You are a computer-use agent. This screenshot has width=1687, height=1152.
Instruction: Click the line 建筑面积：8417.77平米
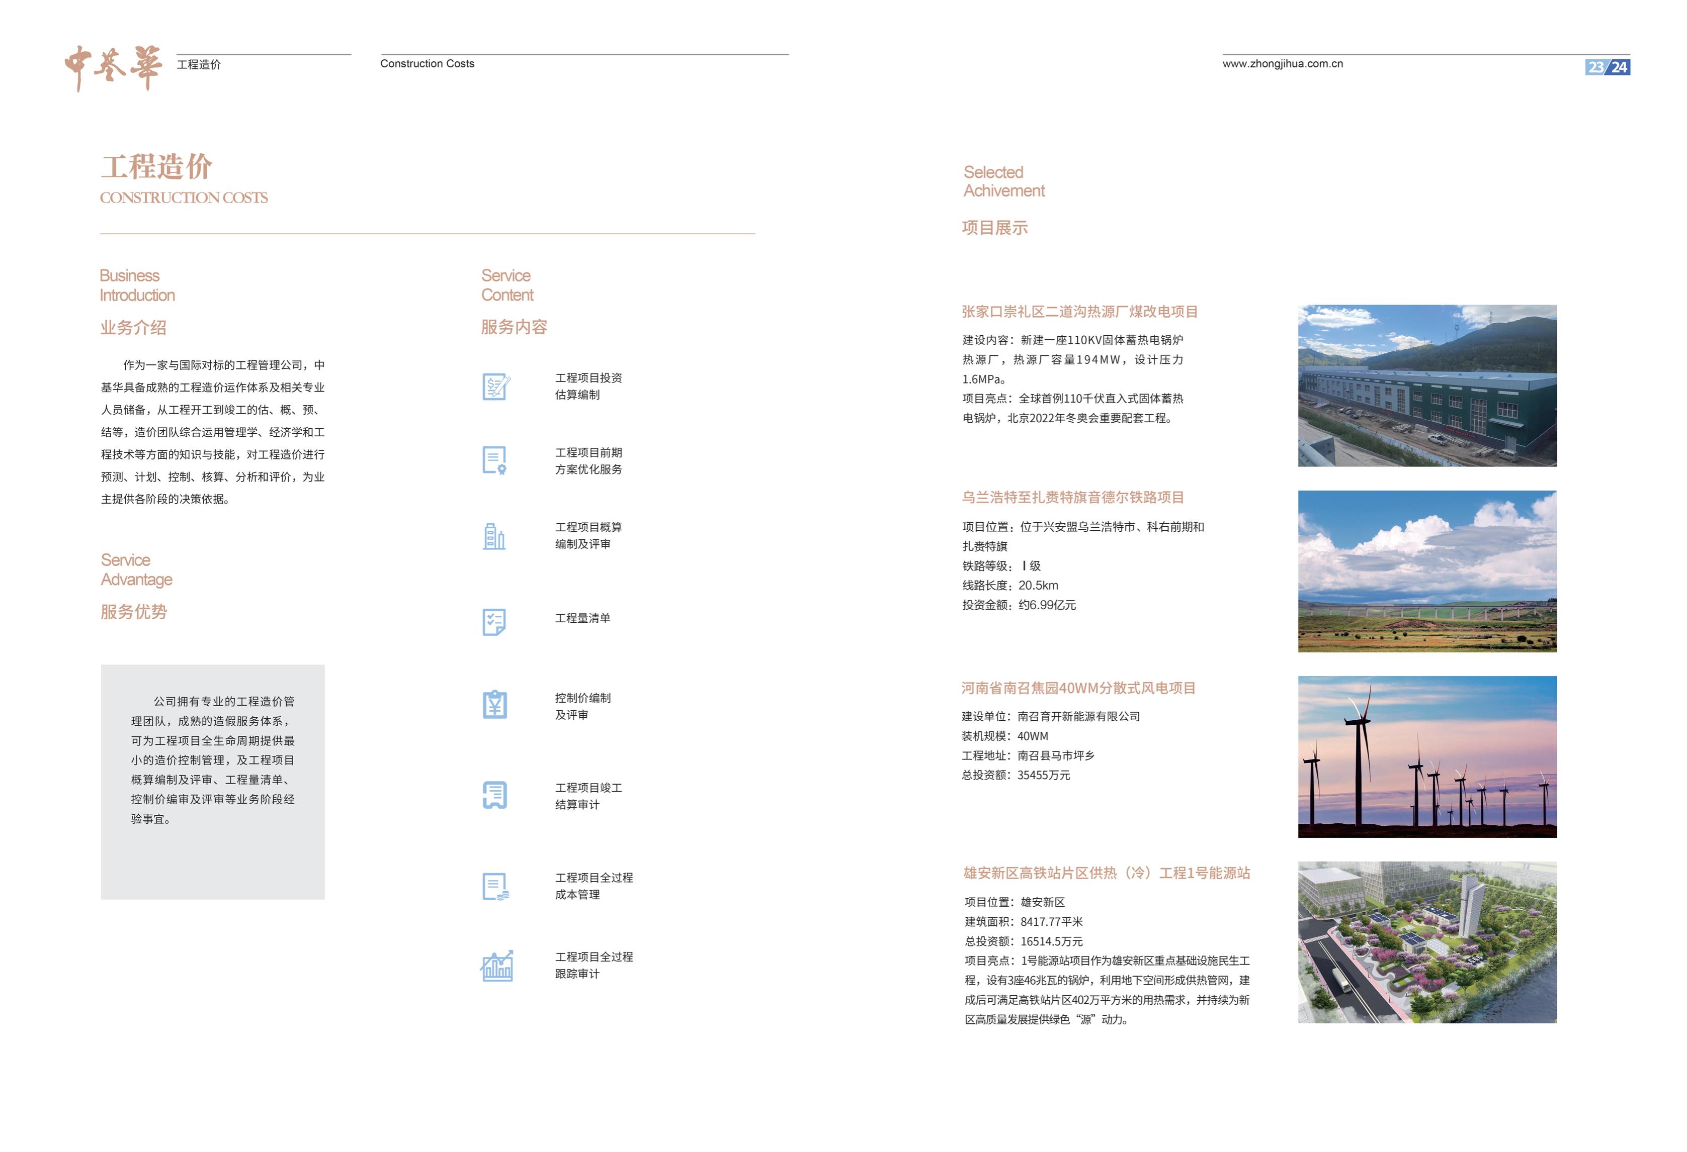pos(1024,922)
